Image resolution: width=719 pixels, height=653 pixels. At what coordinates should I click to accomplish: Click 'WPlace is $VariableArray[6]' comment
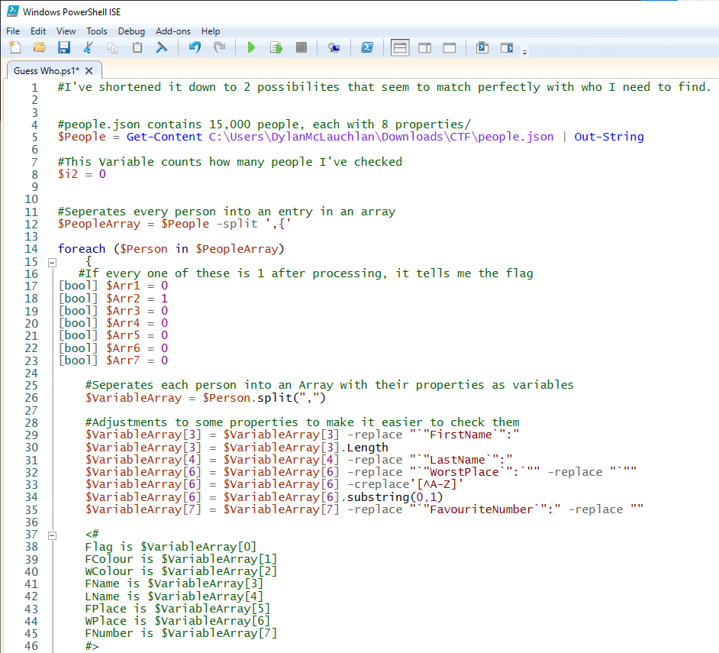pyautogui.click(x=177, y=621)
